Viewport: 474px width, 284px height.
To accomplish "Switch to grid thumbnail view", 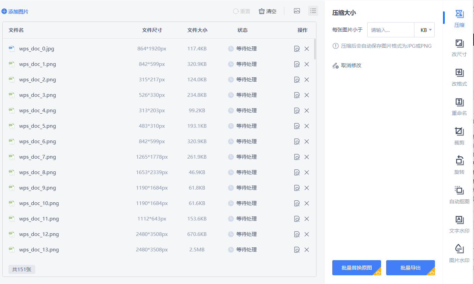I will (297, 11).
